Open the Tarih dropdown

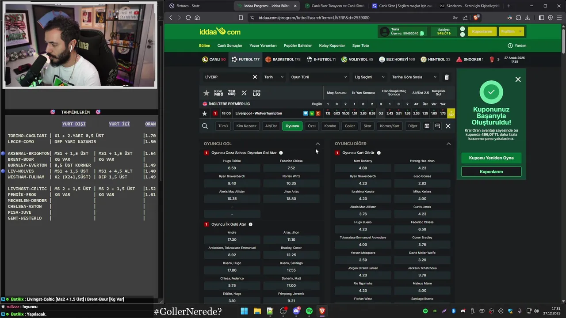[274, 77]
